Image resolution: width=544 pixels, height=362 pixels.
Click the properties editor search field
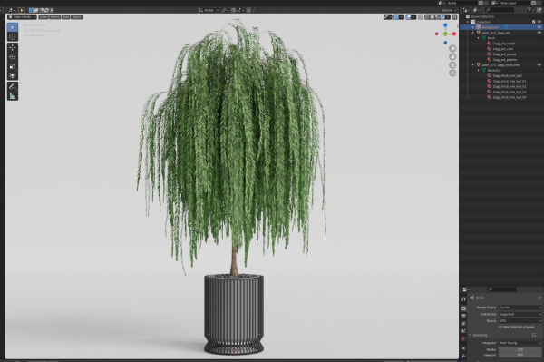pos(501,289)
